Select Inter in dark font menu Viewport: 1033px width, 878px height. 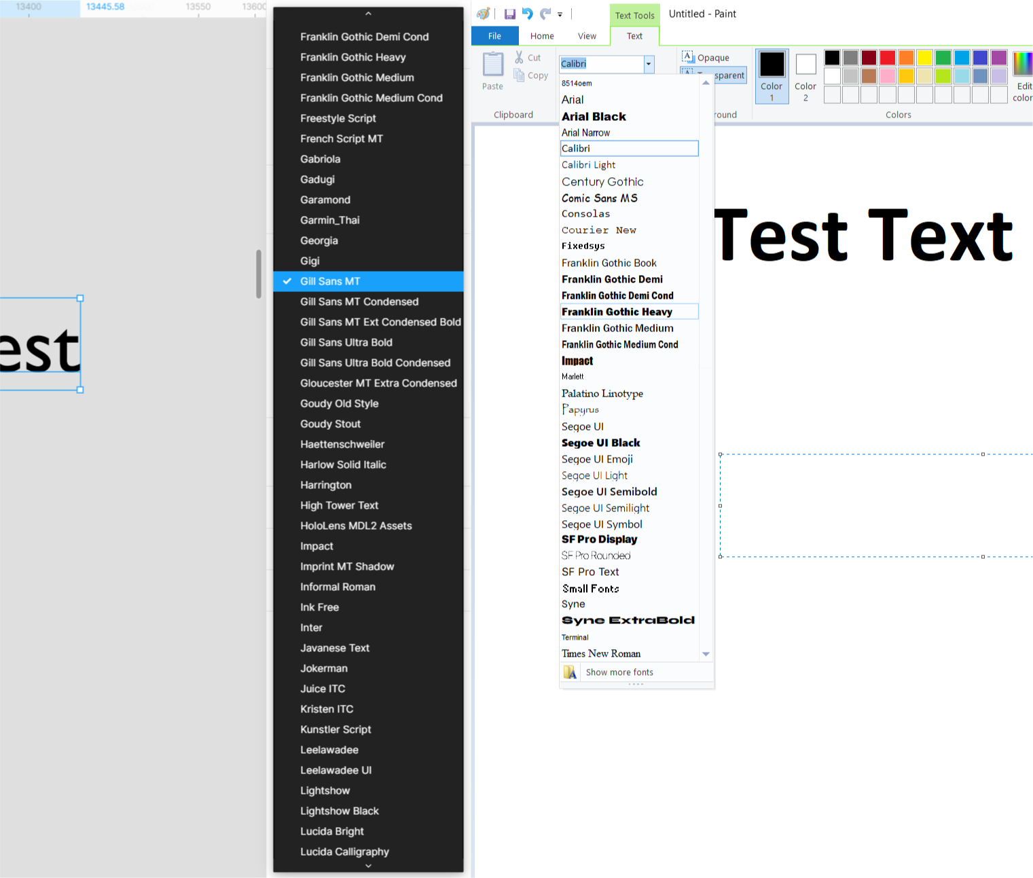point(368,627)
